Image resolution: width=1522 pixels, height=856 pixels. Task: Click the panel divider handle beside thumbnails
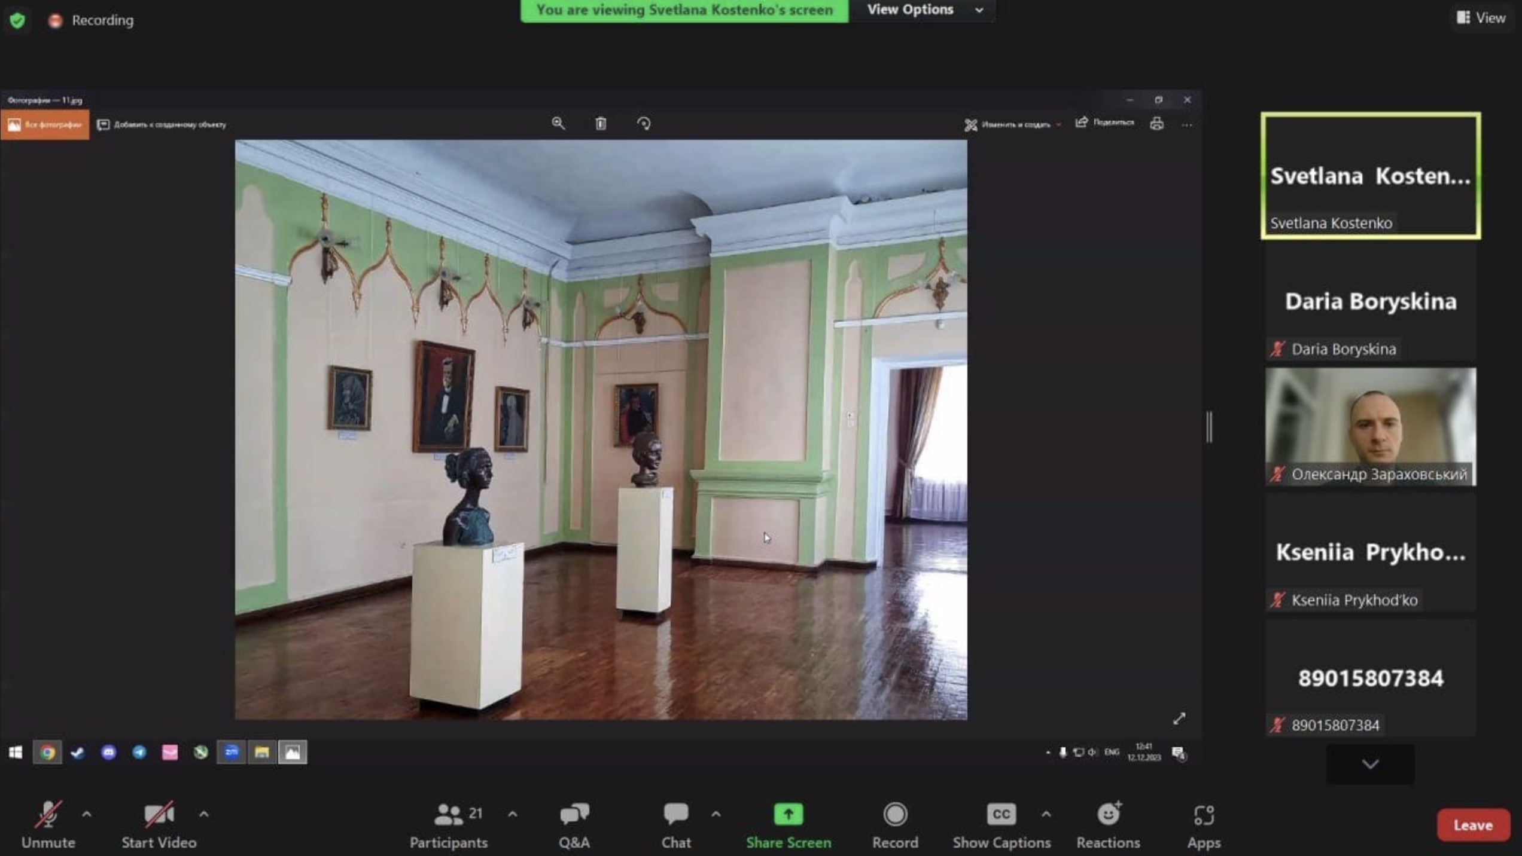tap(1209, 427)
